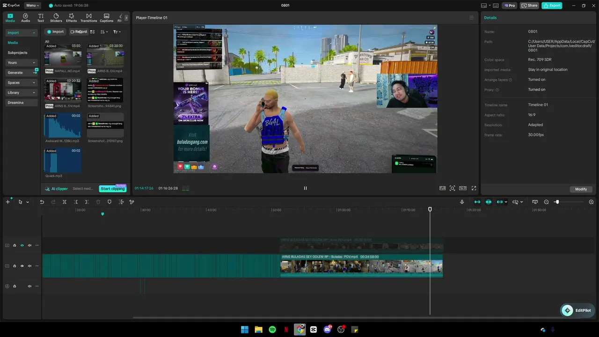Click the delete right trim icon
Image resolution: width=599 pixels, height=337 pixels.
tap(87, 202)
